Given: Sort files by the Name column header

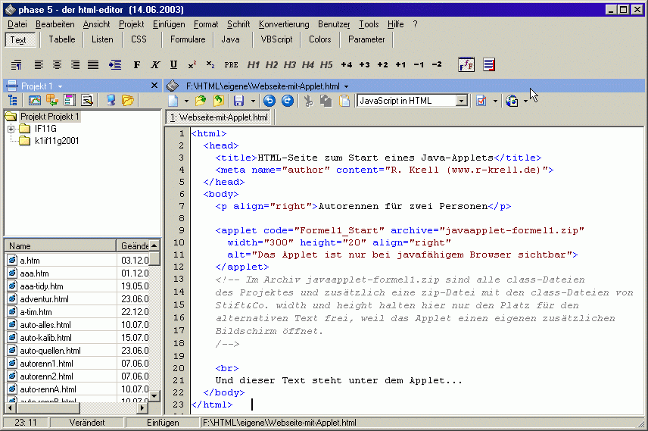Looking at the screenshot, I should point(61,246).
